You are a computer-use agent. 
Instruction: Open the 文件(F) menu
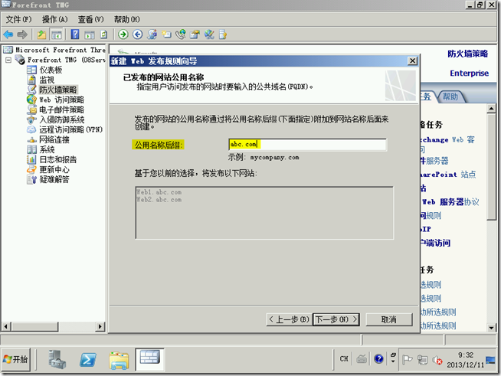19,19
